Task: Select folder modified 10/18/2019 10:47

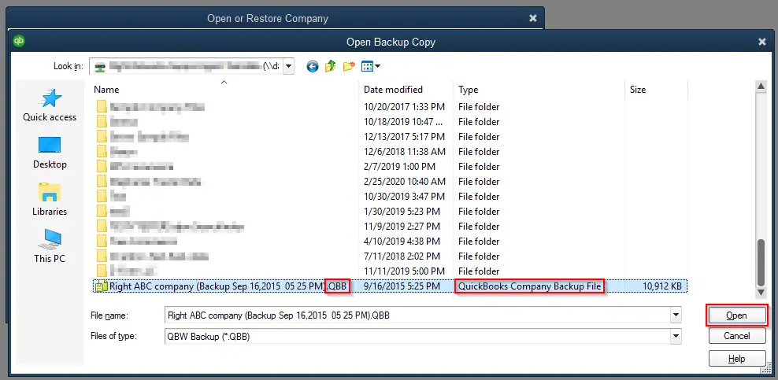Action: [390, 122]
